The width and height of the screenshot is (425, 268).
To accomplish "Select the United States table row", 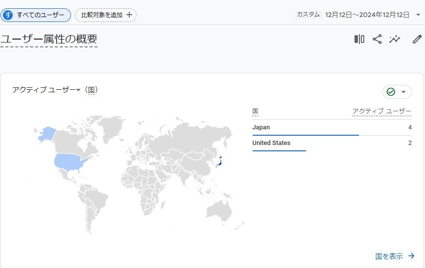I will point(332,143).
